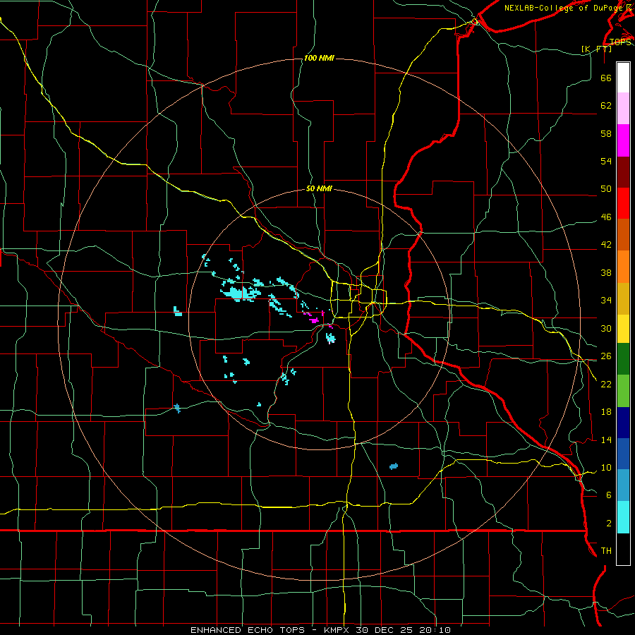Click the "26" scale value
The height and width of the screenshot is (635, 635).
pos(606,356)
